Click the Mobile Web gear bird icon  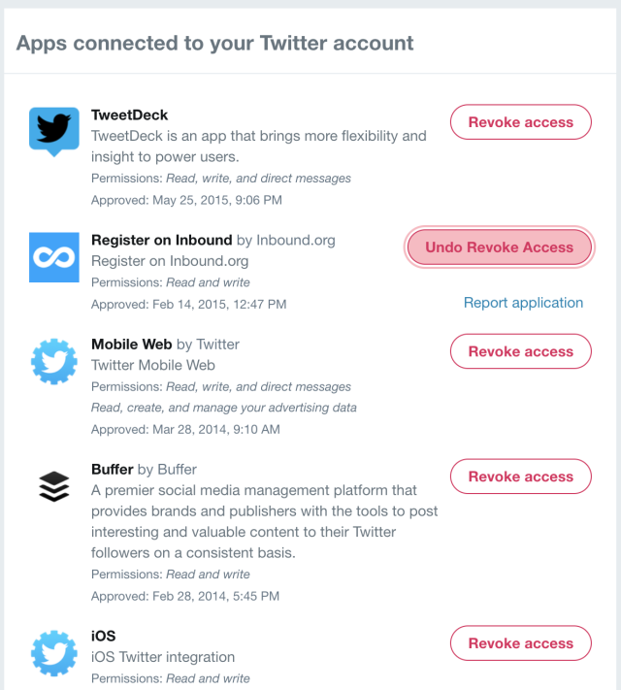54,361
